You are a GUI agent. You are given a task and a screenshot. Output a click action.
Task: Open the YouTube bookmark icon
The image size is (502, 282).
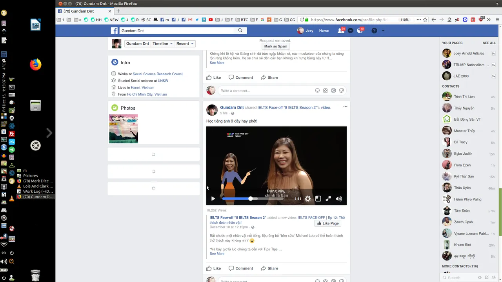[x=211, y=20]
